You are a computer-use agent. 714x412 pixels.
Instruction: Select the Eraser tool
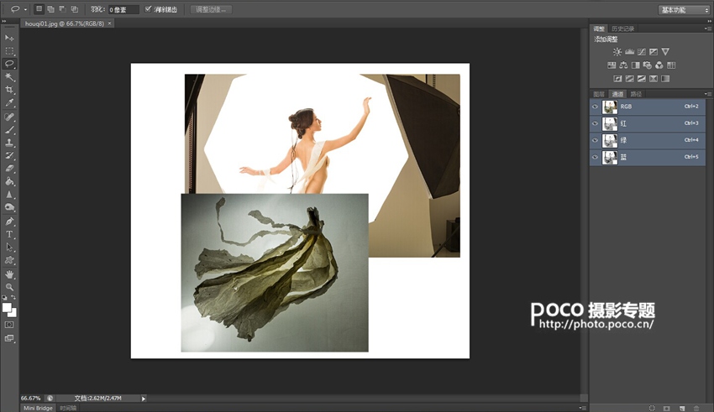(x=9, y=169)
